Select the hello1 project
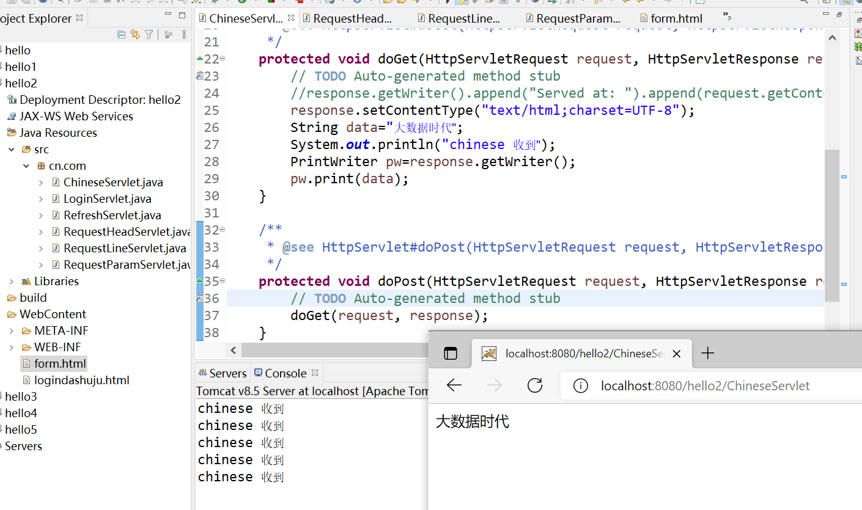 [x=21, y=67]
